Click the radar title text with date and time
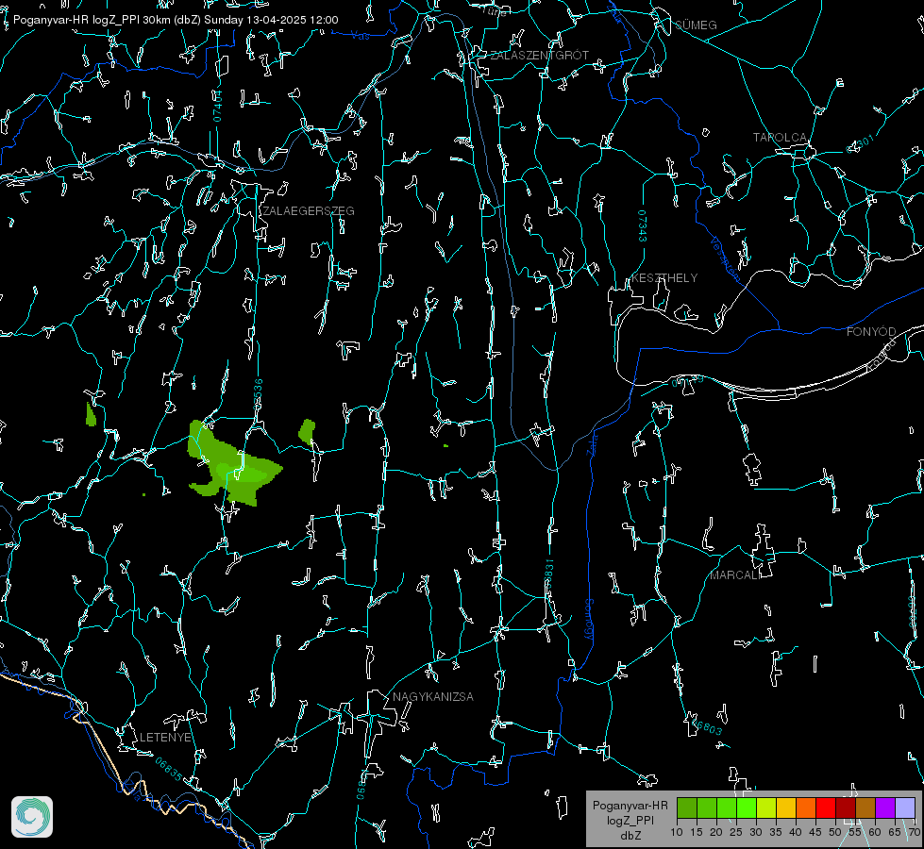This screenshot has height=849, width=924. coord(176,20)
